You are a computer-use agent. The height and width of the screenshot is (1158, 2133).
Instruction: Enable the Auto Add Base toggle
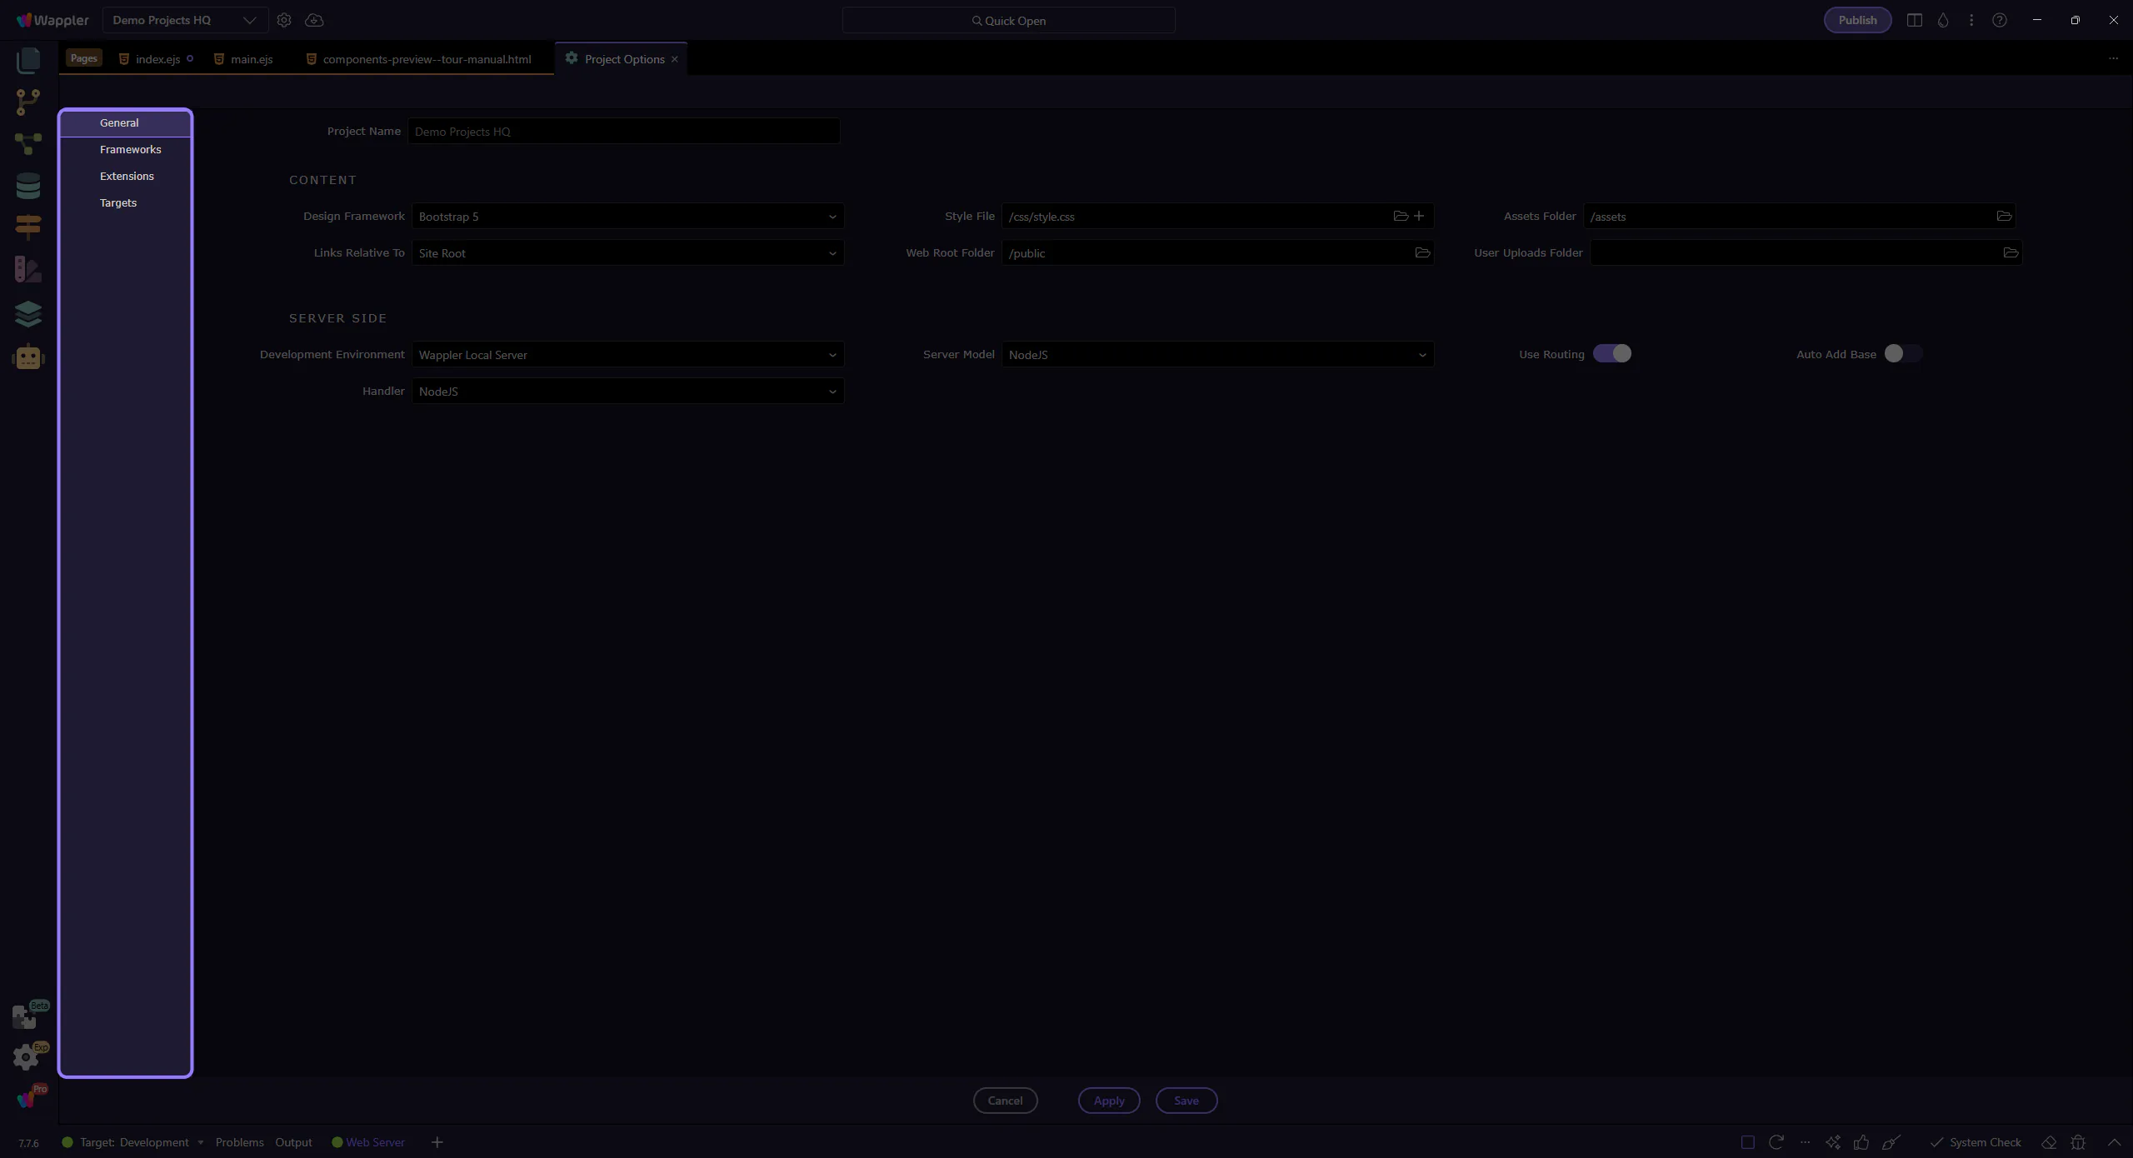(x=1903, y=354)
